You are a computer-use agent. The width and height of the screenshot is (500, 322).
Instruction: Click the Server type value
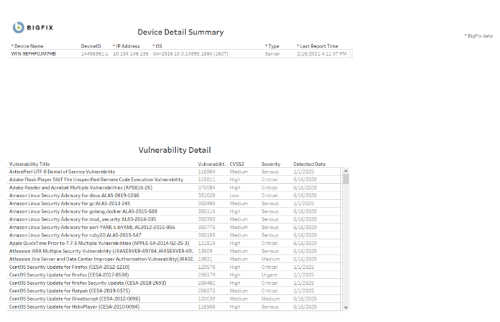(x=272, y=54)
